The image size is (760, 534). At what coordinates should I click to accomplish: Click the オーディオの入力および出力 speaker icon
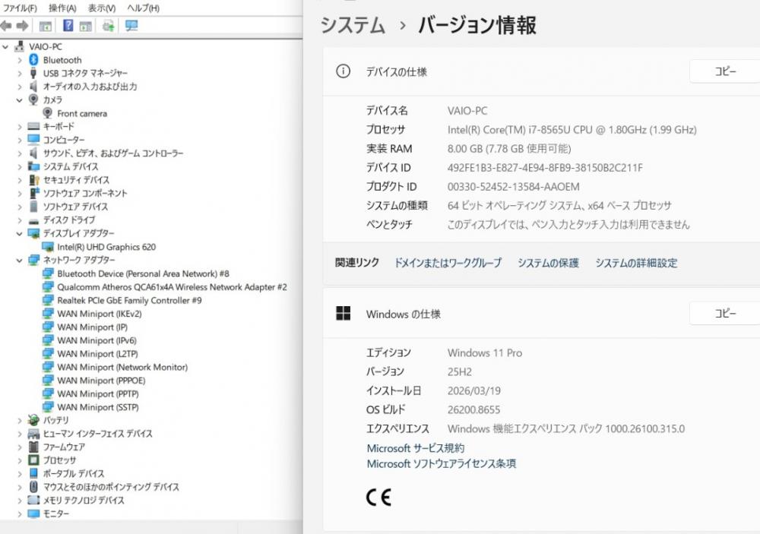[33, 87]
